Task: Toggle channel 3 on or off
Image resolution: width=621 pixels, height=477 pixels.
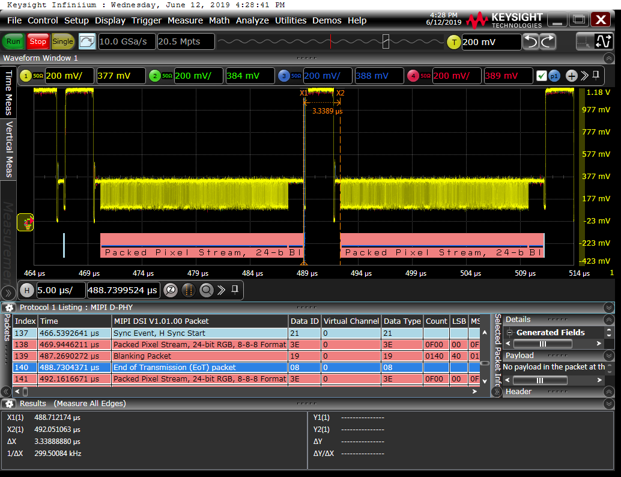Action: (x=284, y=76)
